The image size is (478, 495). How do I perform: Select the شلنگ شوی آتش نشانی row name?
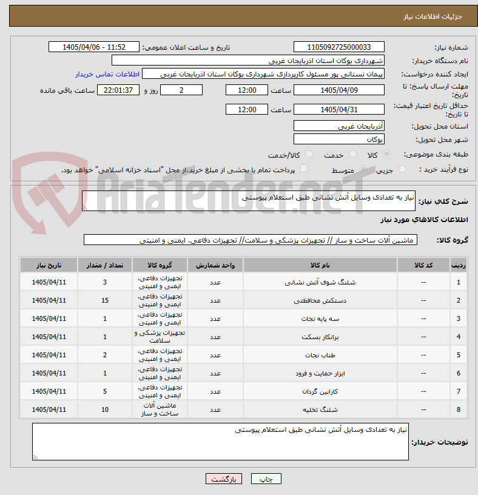(320, 282)
